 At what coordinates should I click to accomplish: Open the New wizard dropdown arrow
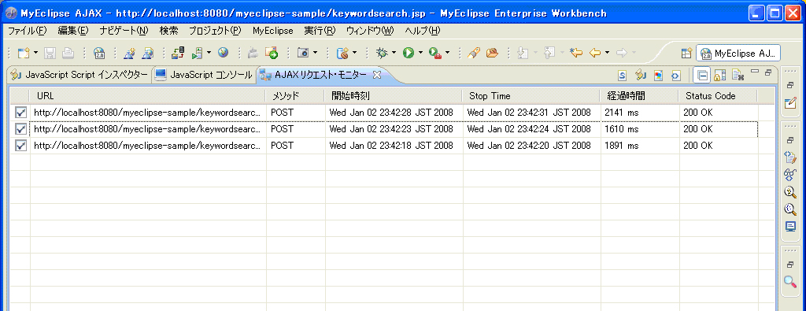(x=35, y=53)
